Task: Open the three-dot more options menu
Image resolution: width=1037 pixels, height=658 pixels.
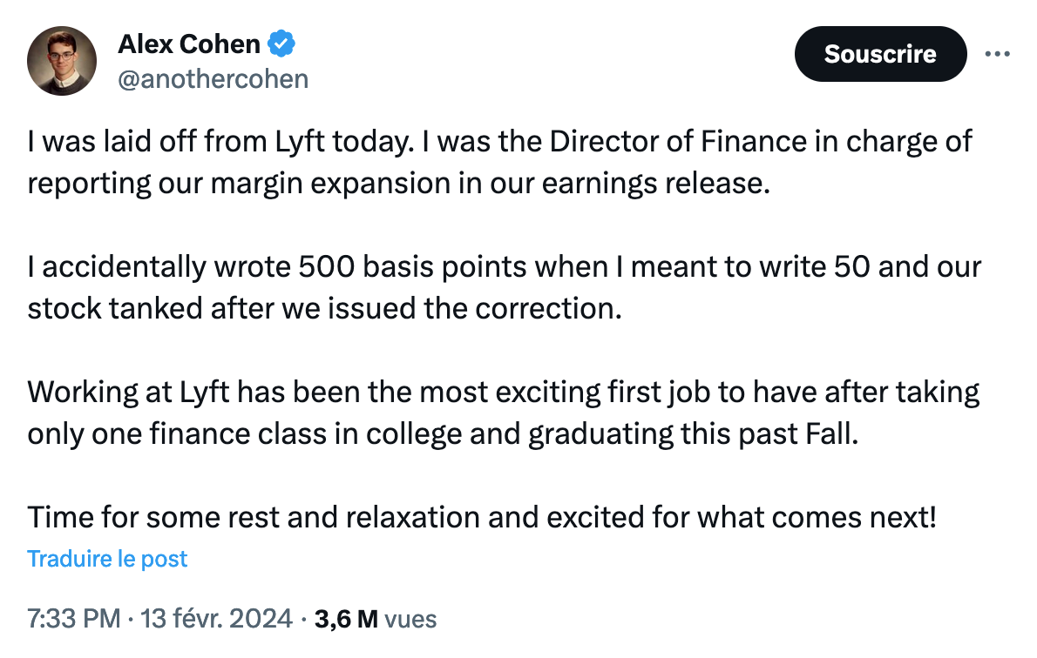Action: (x=997, y=53)
